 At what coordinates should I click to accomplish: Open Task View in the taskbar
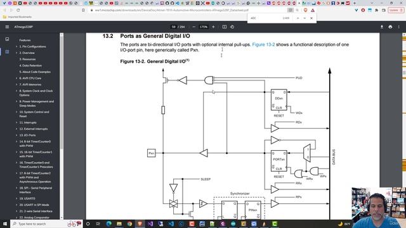pyautogui.click(x=98, y=224)
